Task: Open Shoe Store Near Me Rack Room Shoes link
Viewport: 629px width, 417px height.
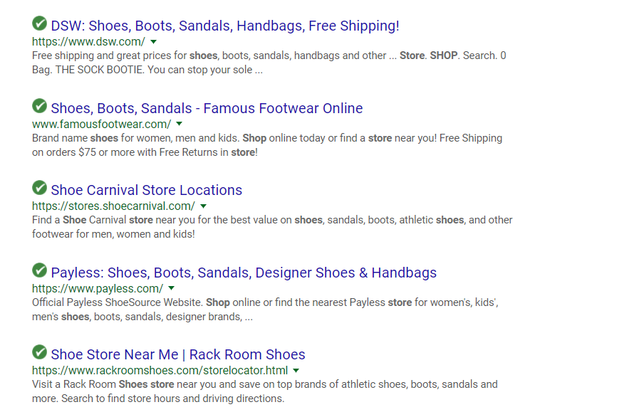Action: coord(177,354)
